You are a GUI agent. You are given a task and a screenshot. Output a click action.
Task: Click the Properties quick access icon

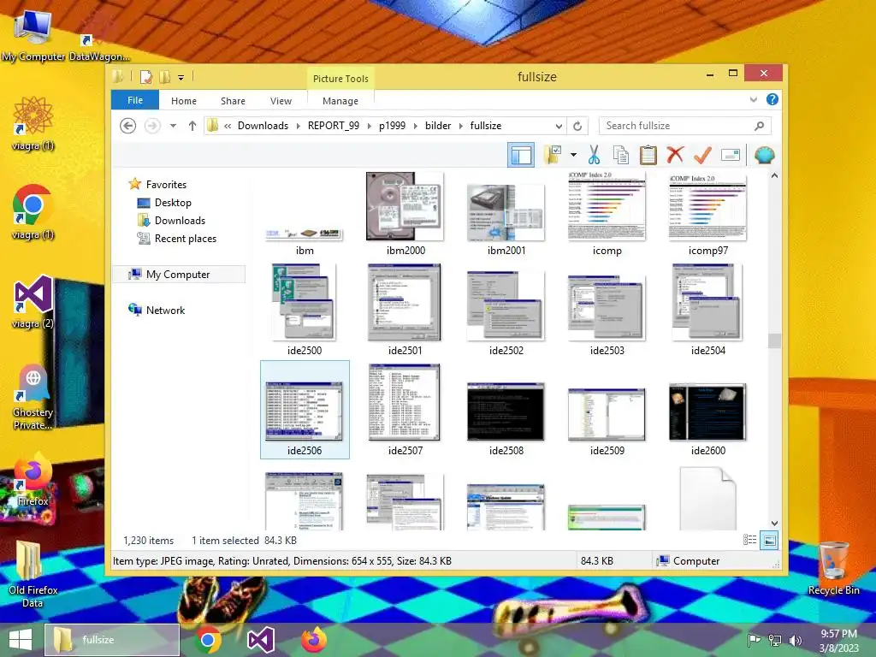point(145,77)
